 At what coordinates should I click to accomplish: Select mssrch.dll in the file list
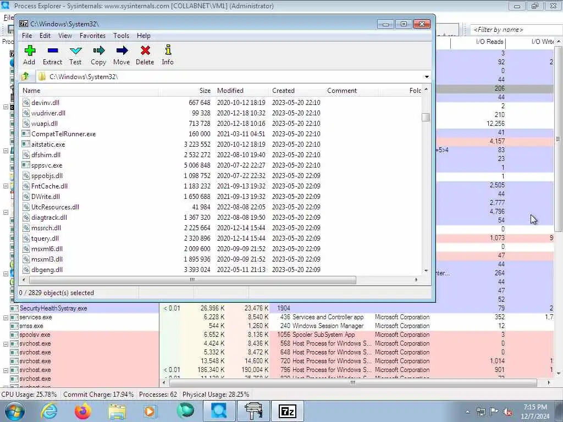click(46, 227)
